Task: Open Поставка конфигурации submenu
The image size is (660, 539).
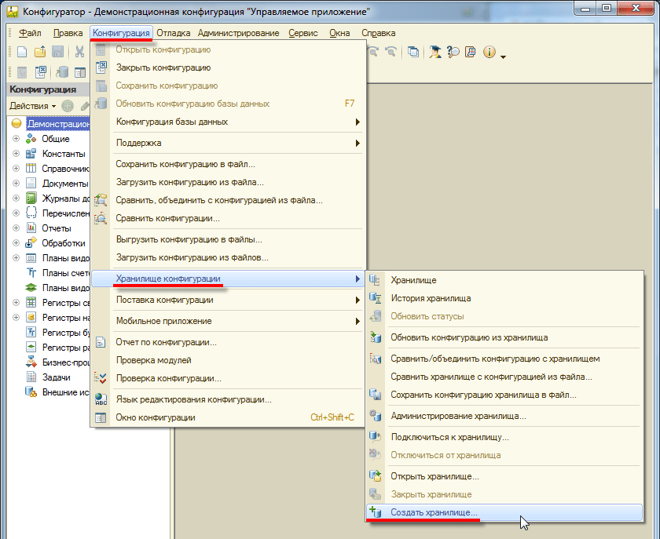Action: click(x=227, y=300)
